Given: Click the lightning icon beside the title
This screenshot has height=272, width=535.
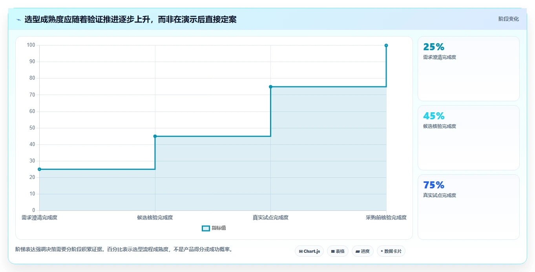Looking at the screenshot, I should tap(18, 20).
